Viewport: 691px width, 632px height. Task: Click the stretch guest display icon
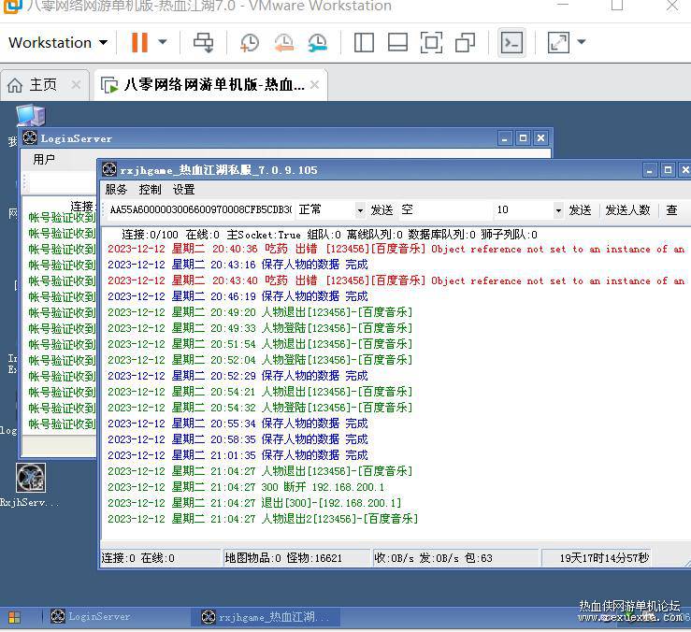click(x=558, y=43)
